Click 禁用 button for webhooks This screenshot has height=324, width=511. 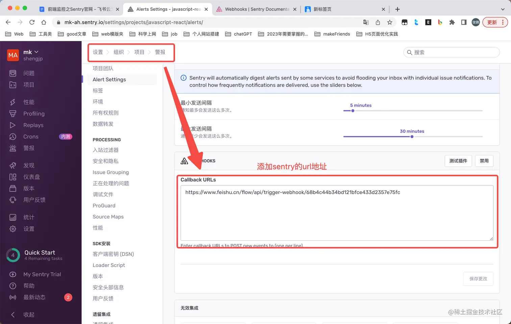[x=484, y=161]
